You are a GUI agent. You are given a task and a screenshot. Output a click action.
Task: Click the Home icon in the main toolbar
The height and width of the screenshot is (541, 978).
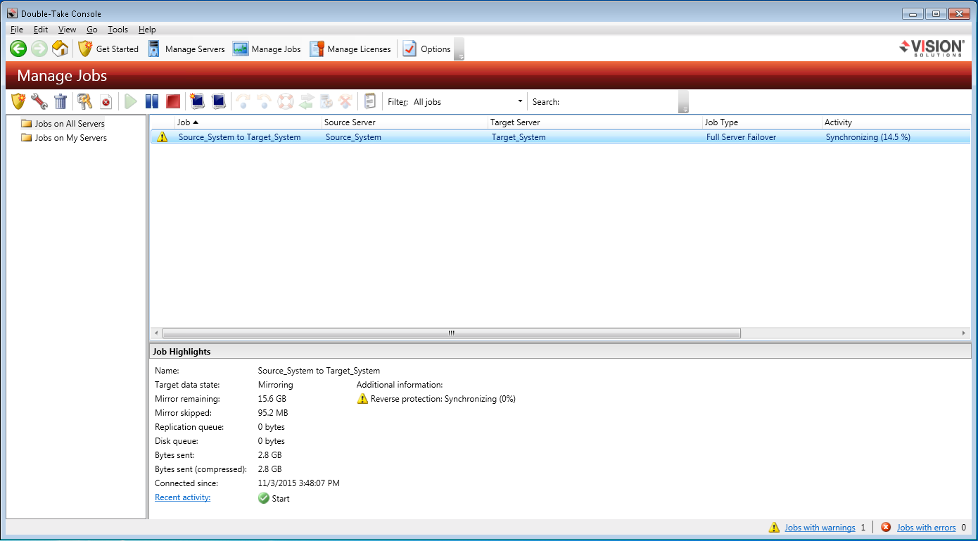[x=61, y=49]
